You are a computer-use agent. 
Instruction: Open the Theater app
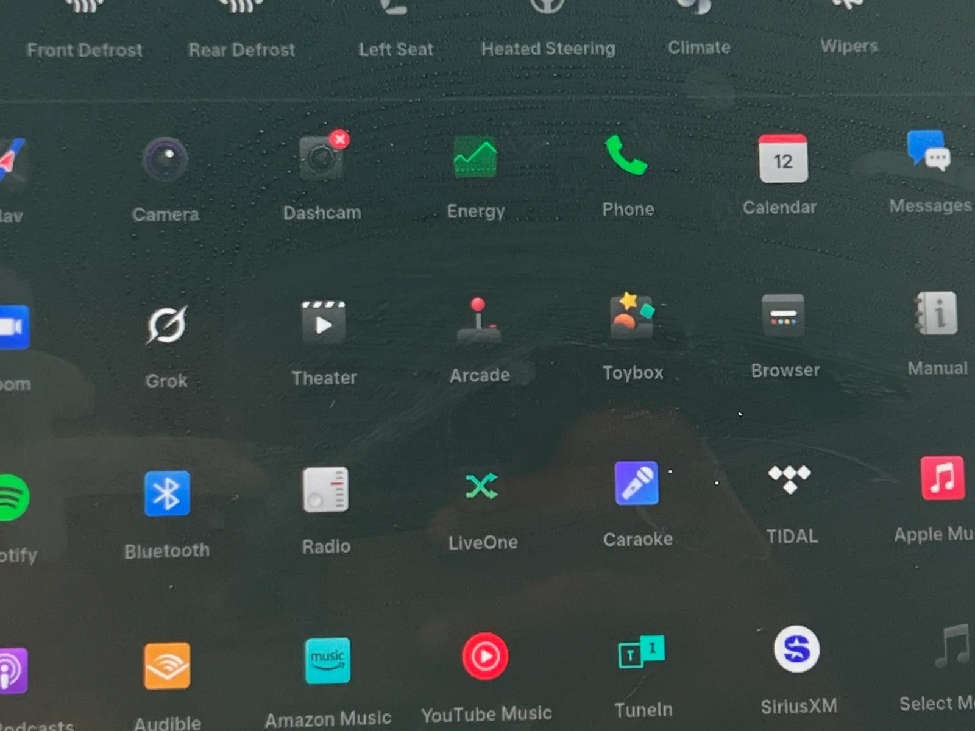click(324, 322)
